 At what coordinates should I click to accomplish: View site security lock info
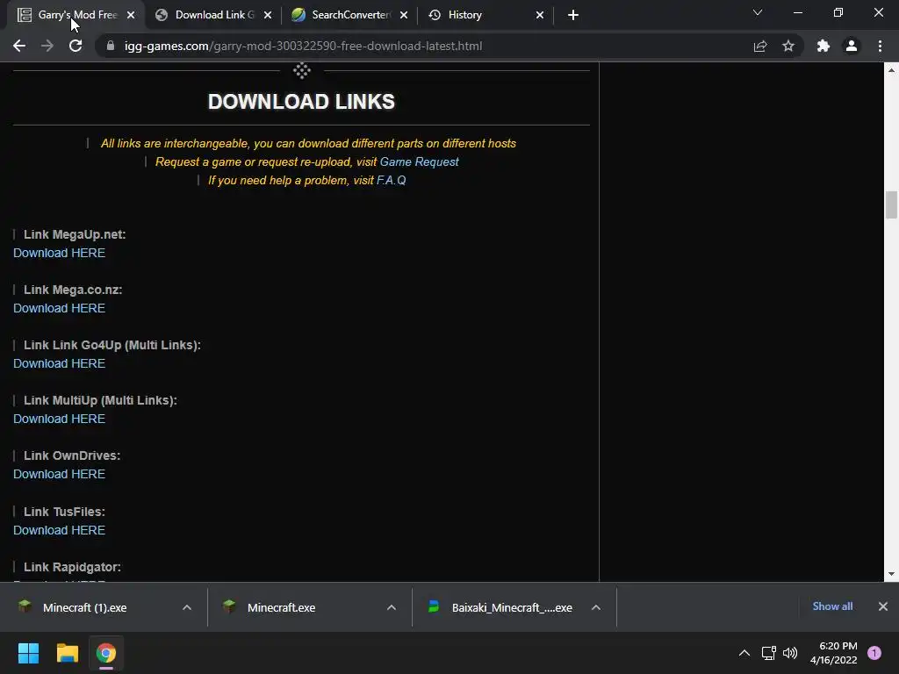pos(111,46)
